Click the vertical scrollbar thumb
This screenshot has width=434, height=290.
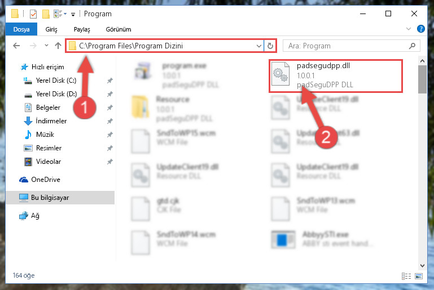(x=422, y=79)
